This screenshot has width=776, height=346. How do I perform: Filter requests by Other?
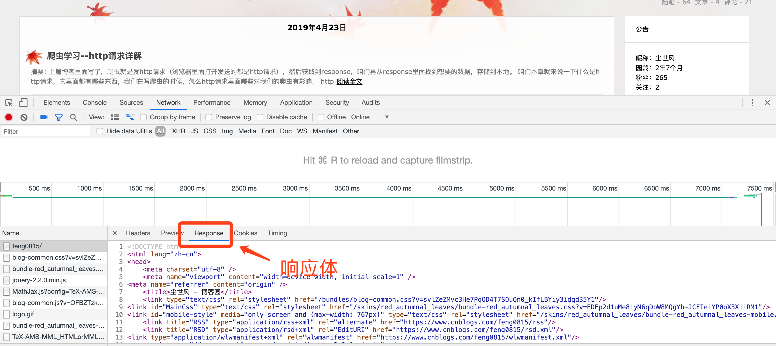click(x=351, y=131)
